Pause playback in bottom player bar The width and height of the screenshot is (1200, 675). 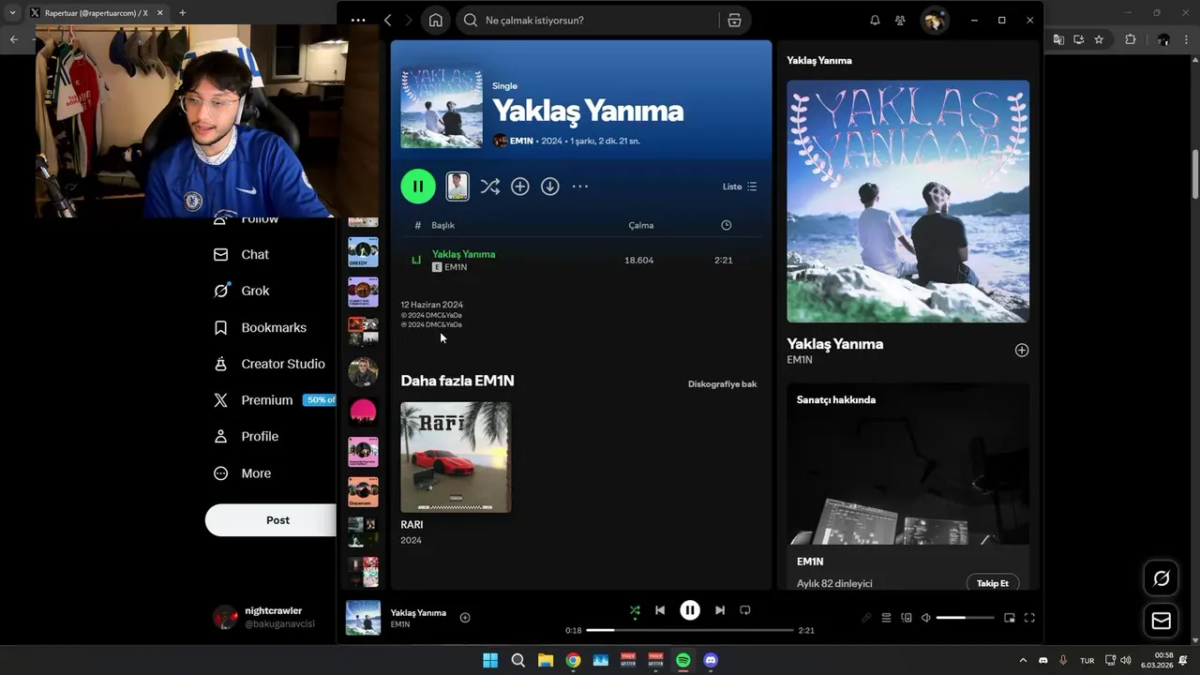[x=690, y=610]
